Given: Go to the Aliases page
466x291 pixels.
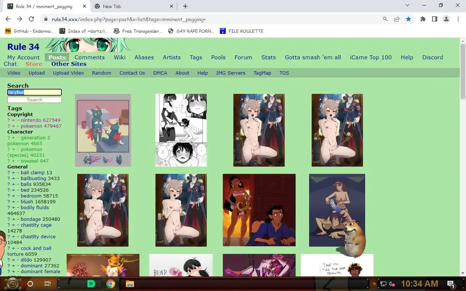Looking at the screenshot, I should [x=144, y=57].
